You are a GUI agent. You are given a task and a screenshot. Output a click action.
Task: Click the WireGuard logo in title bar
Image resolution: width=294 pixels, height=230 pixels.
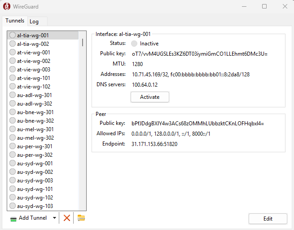coord(7,6)
